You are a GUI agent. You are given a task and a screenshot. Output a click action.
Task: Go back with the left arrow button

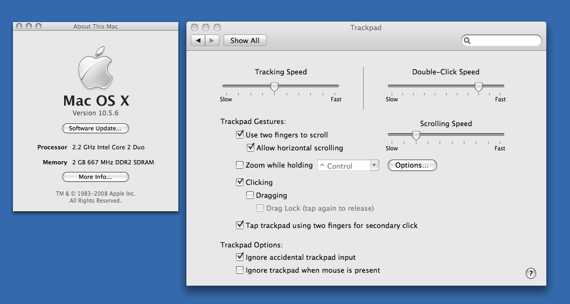click(198, 40)
